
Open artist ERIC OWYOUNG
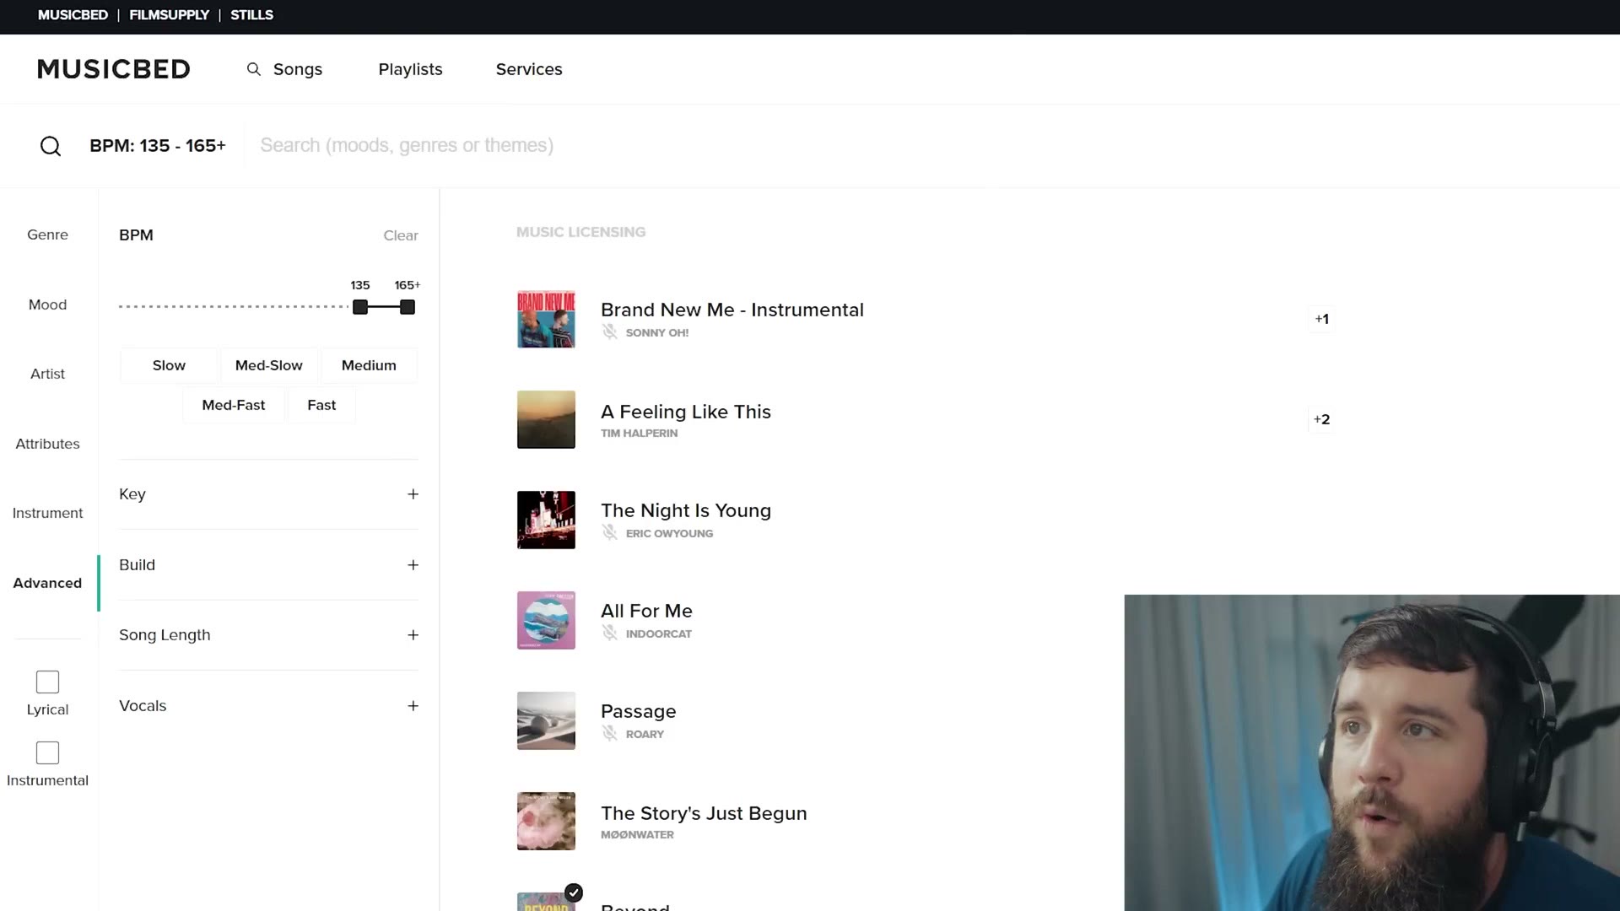click(669, 533)
